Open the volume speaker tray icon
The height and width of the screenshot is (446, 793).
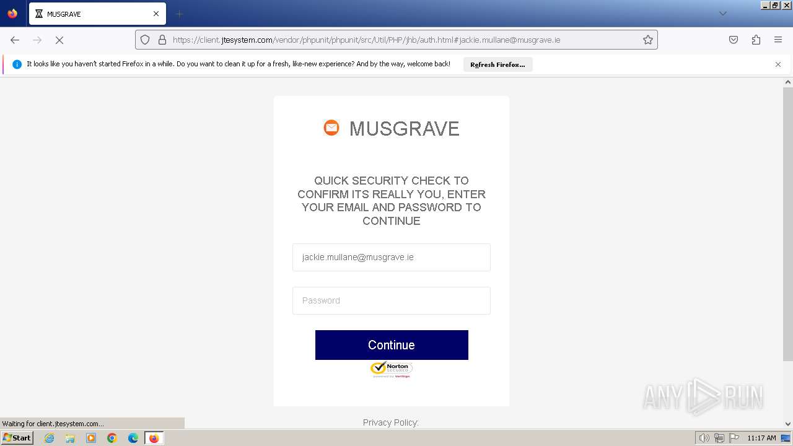[x=704, y=438]
